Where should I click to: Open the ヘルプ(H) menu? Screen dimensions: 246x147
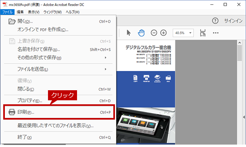(73, 12)
